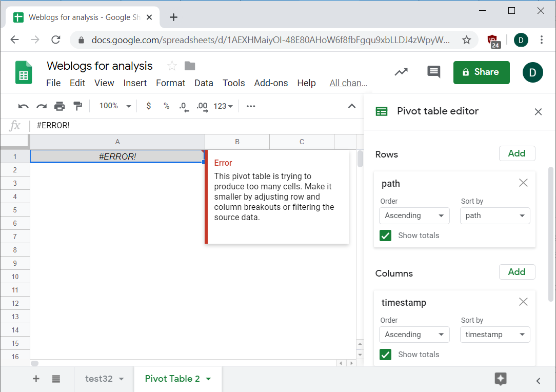556x392 pixels.
Task: Open the timestamp Sort by dropdown
Action: pos(494,335)
